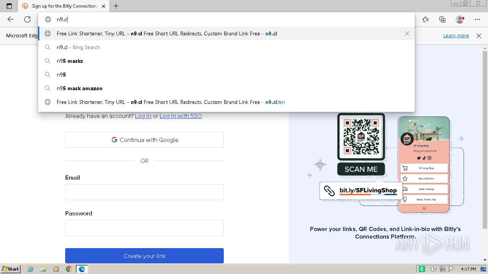Click the SCAN ME label
Screen dimensions: 488x274
click(361, 169)
